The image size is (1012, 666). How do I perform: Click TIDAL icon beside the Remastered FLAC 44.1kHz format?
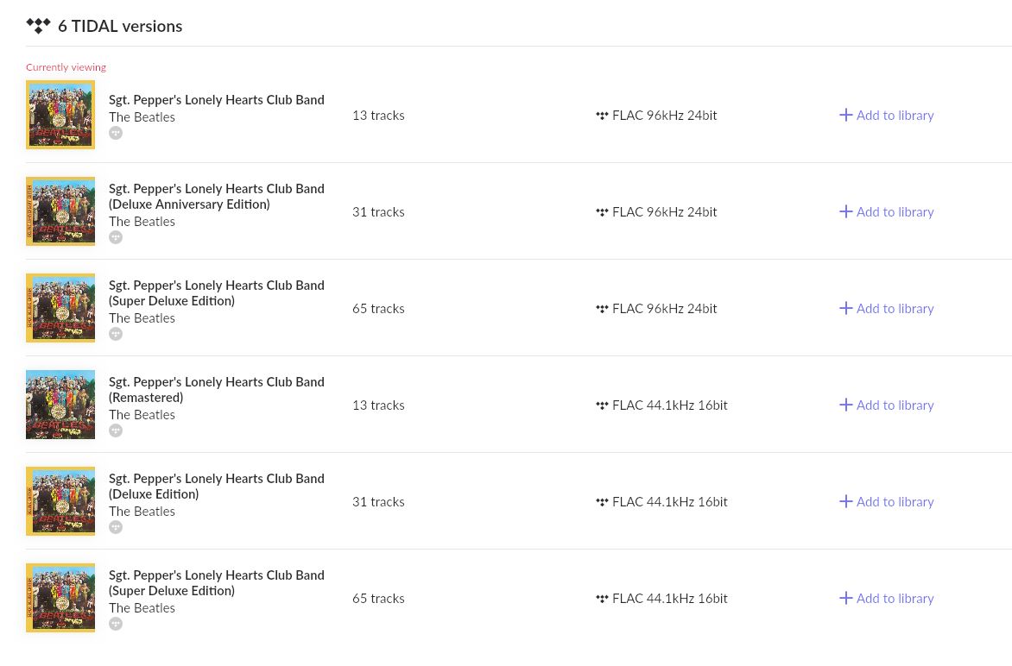click(x=602, y=405)
